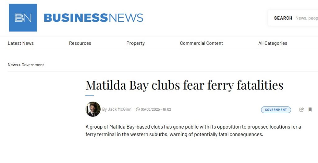
Task: Open Commercial Content in navigation
Action: tap(201, 43)
